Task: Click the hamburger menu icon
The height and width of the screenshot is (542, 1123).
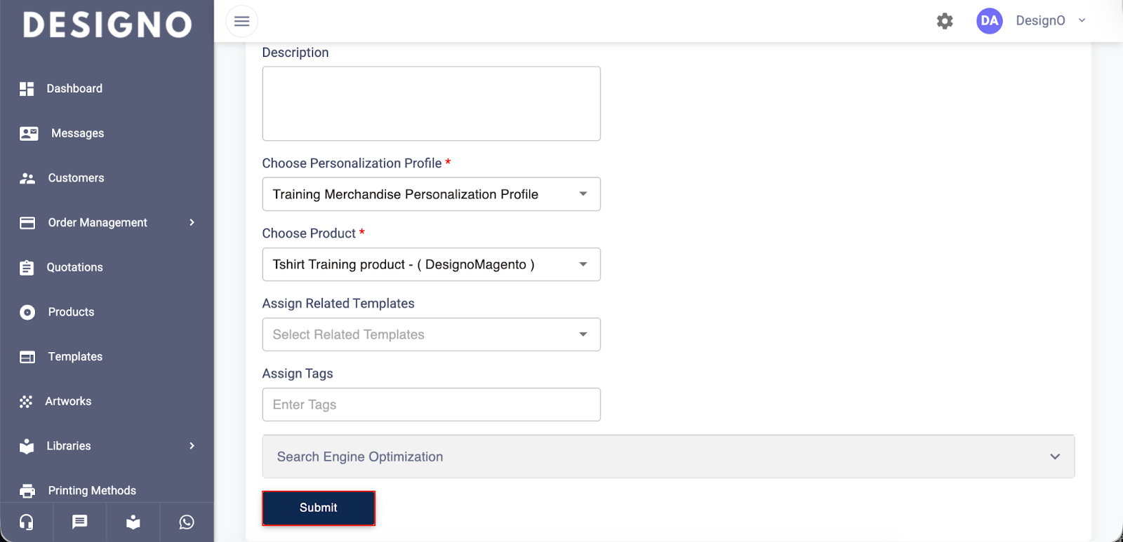Action: [x=241, y=21]
